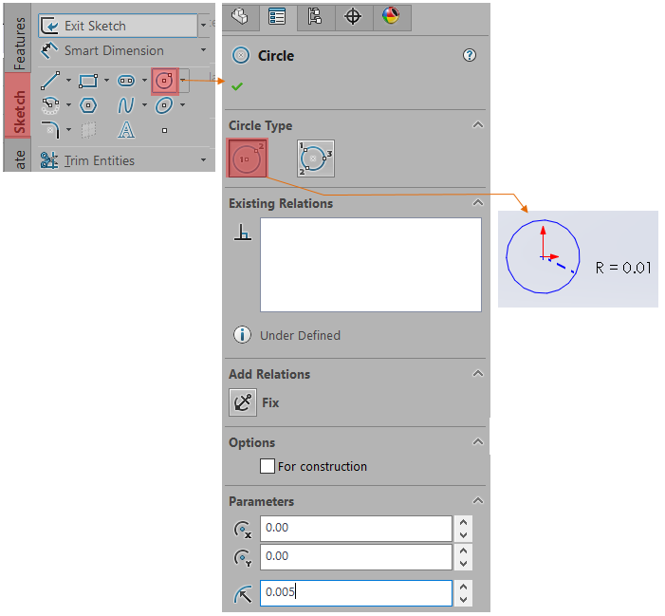The width and height of the screenshot is (665, 616).
Task: Open the Exit Sketch dropdown arrow
Action: [x=204, y=26]
